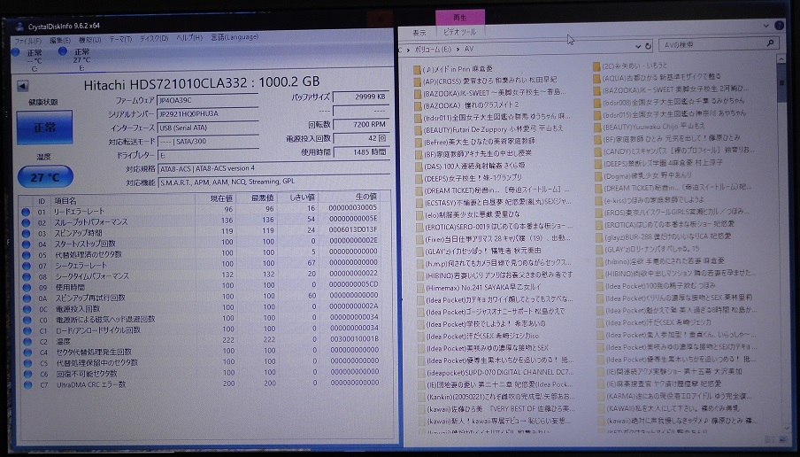Click the Explorer scrollbar up arrow
The image size is (800, 457).
[781, 59]
